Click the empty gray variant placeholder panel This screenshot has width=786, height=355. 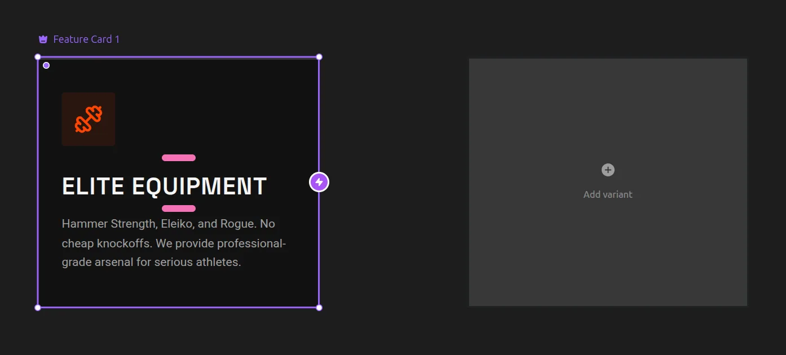coord(608,254)
